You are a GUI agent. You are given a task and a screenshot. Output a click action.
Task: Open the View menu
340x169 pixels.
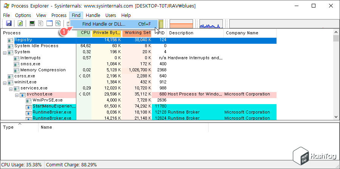click(x=41, y=15)
